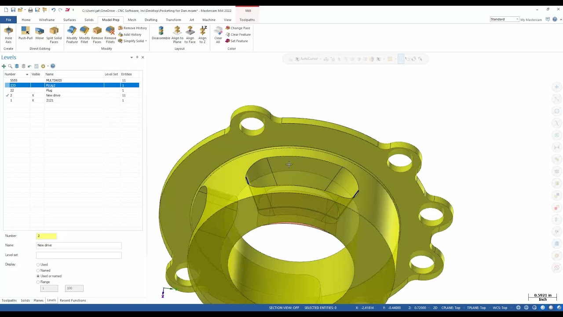
Task: Save the file from quick access toolbar
Action: 13,10
